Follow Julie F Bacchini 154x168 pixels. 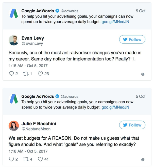pos(132,125)
